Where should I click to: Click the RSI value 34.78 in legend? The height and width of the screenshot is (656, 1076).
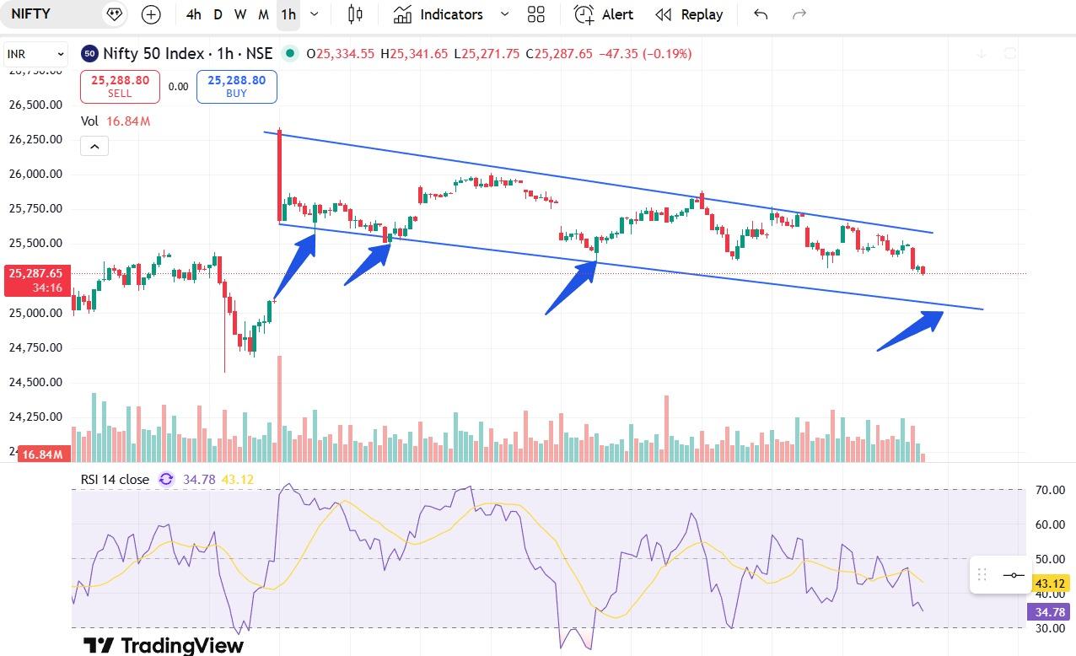199,479
